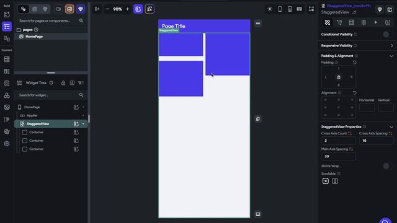Select the properties tab in right panel

coord(328,22)
